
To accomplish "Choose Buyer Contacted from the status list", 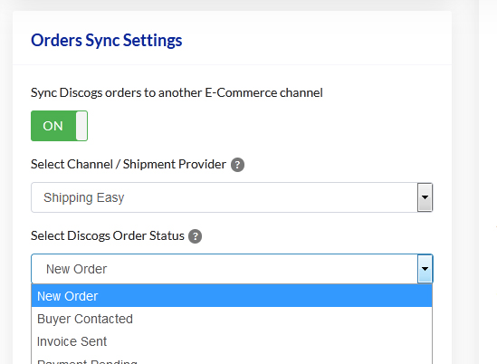I will click(232, 319).
